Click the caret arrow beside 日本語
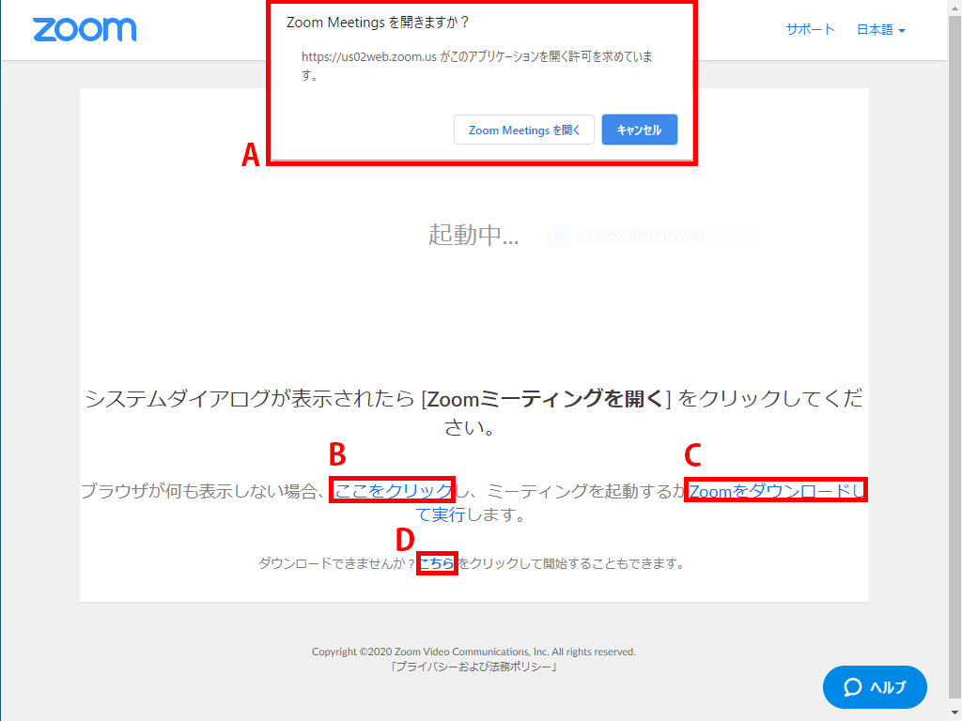Screen dimensions: 962x721 point(902,31)
